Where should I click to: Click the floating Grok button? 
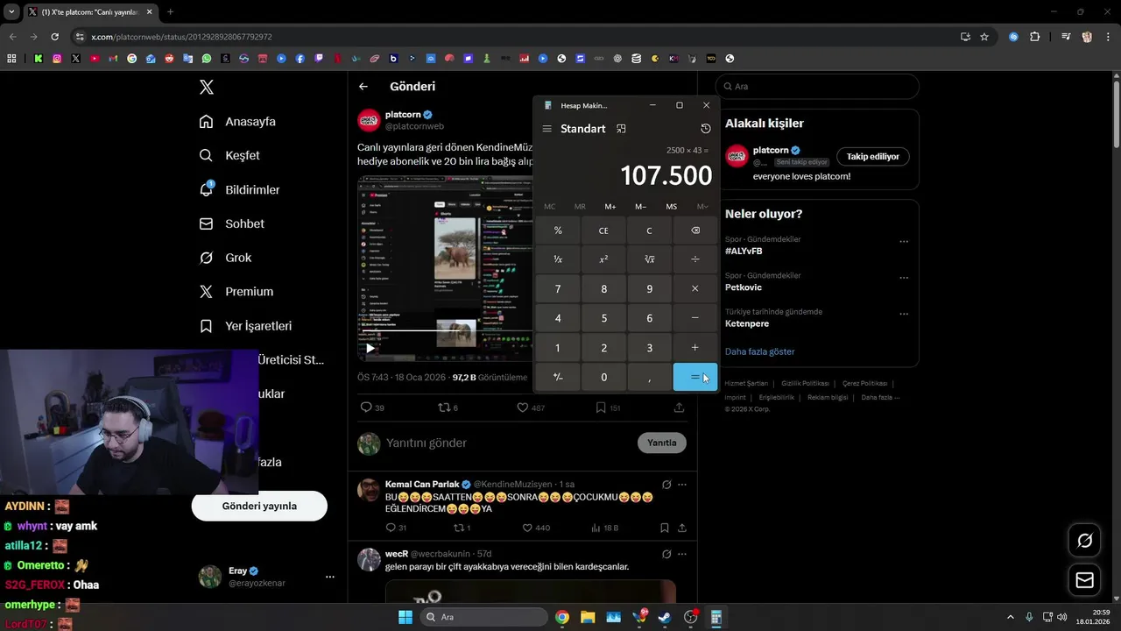[1085, 541]
